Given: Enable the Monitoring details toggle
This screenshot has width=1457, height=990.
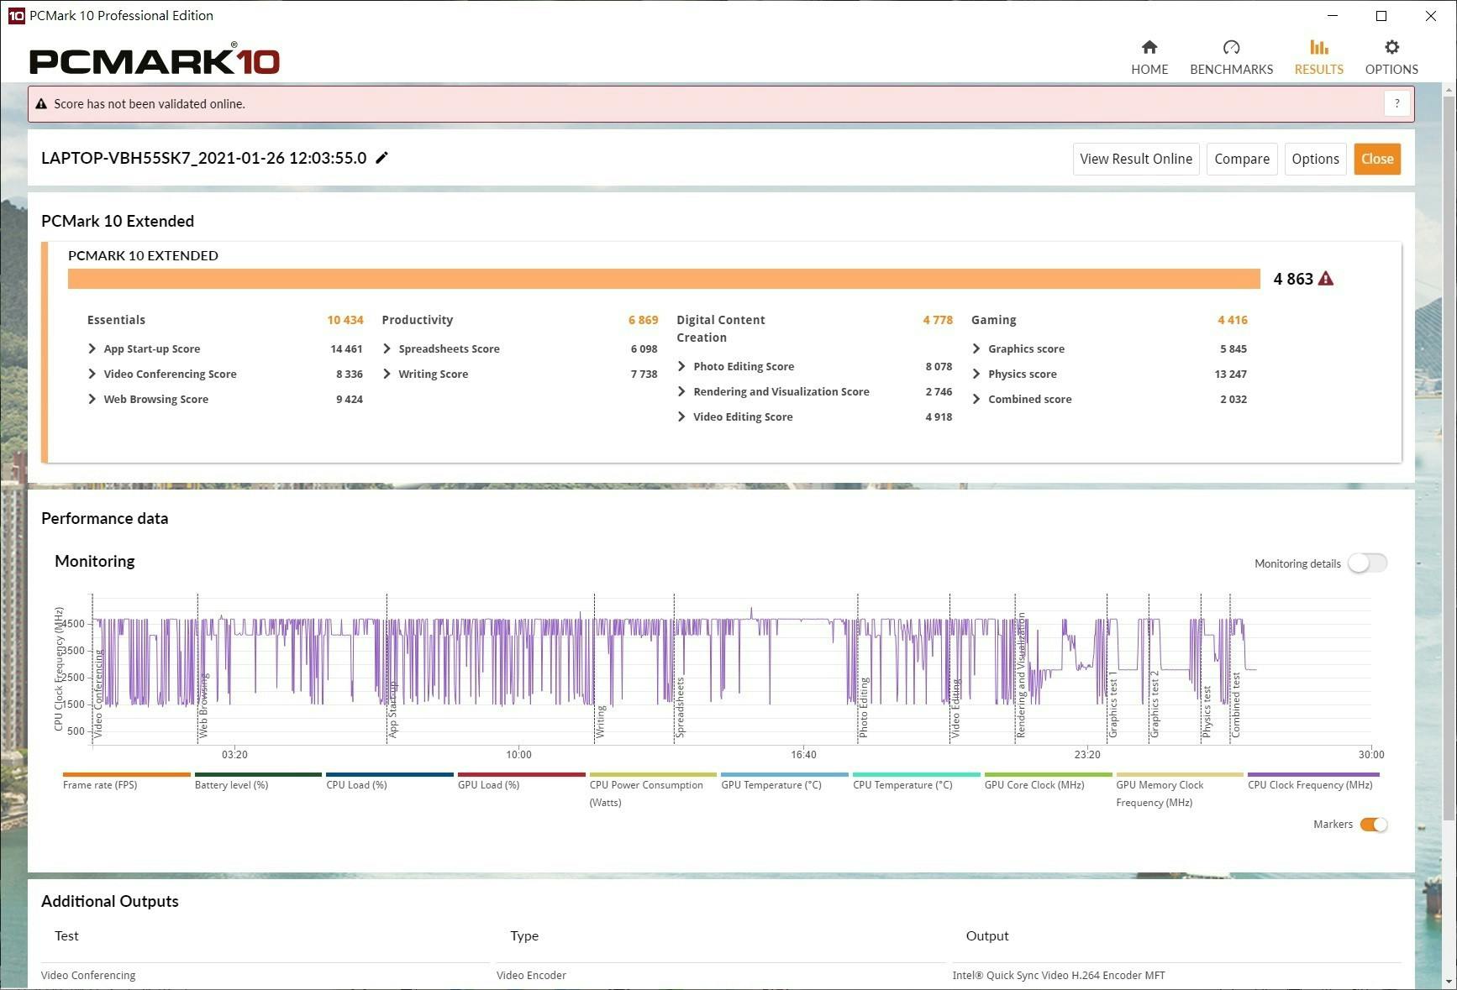Looking at the screenshot, I should [1367, 563].
